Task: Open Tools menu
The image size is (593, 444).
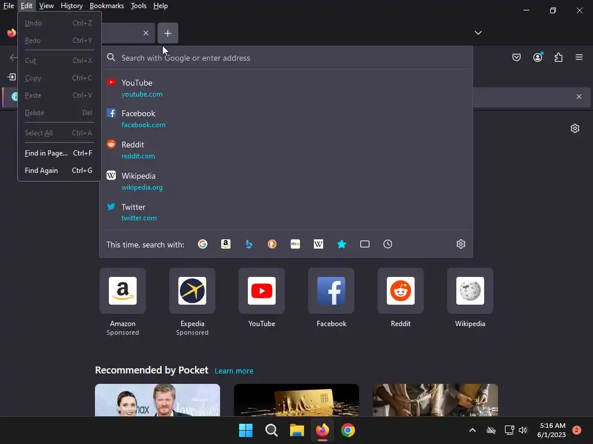Action: click(x=138, y=6)
